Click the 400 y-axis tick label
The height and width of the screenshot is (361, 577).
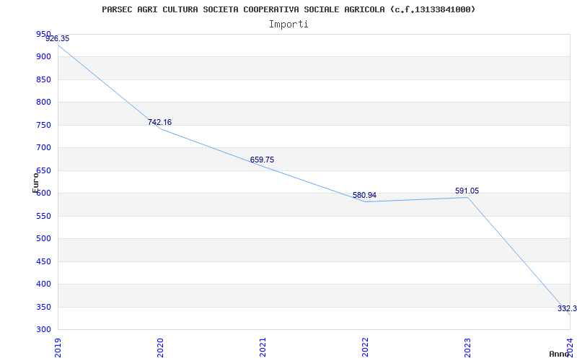point(43,284)
